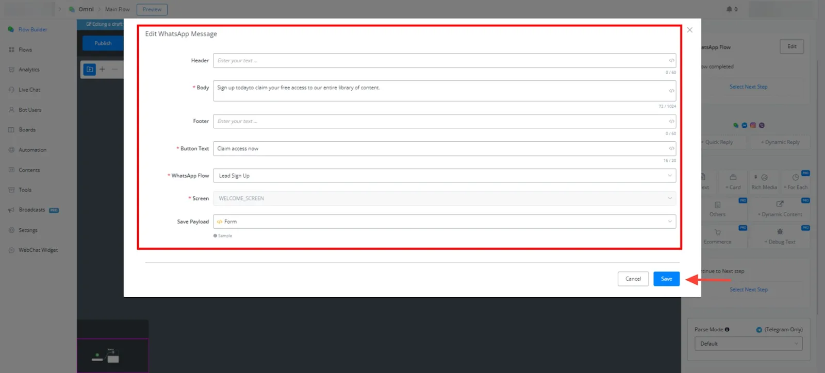Click the Automation icon in sidebar
Viewport: 825px width, 373px height.
pos(11,150)
